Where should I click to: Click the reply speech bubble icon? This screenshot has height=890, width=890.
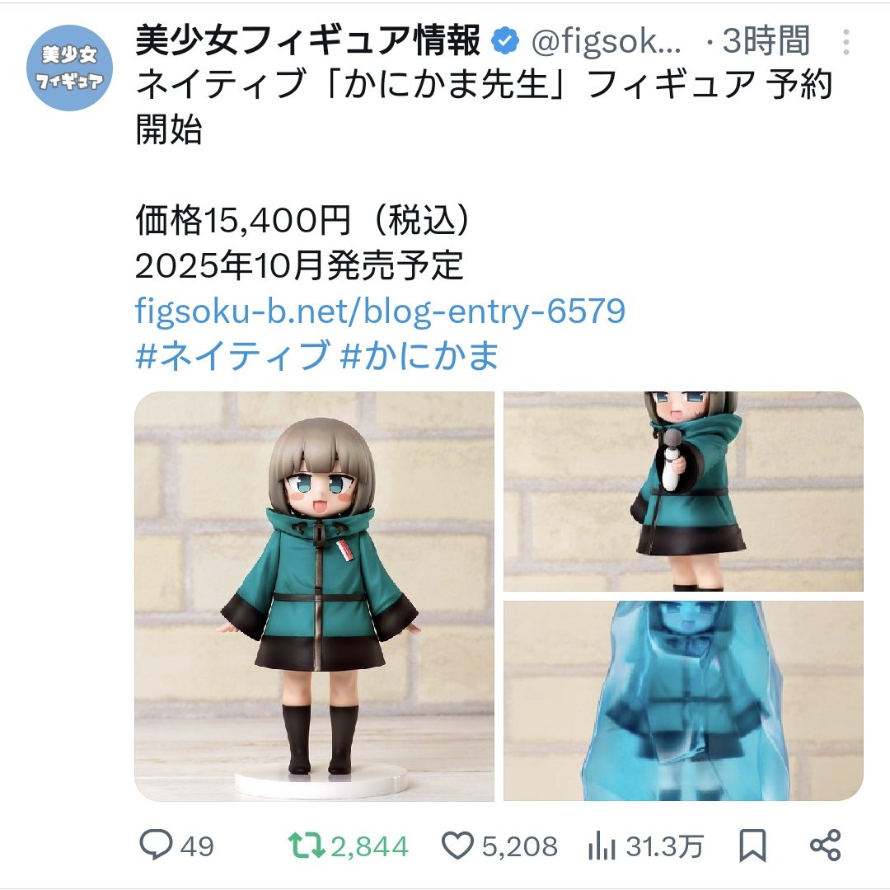pos(156,845)
